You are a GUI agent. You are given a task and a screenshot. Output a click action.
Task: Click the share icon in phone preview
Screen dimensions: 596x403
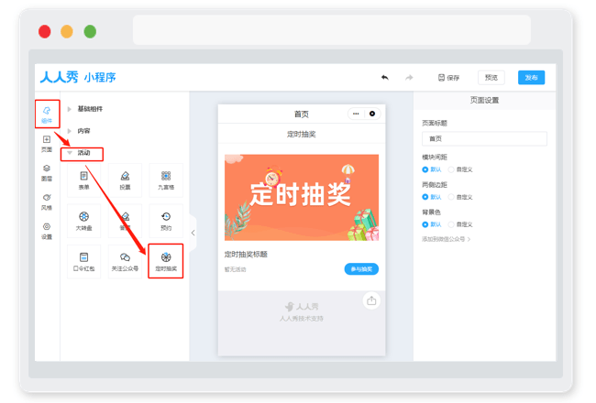pos(371,300)
